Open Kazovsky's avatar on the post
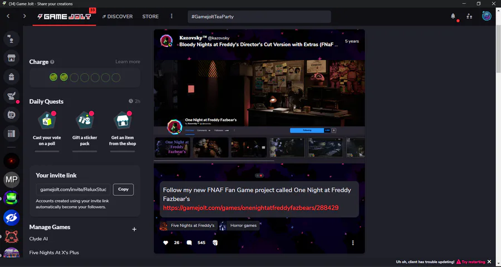The image size is (501, 267). pos(166,41)
